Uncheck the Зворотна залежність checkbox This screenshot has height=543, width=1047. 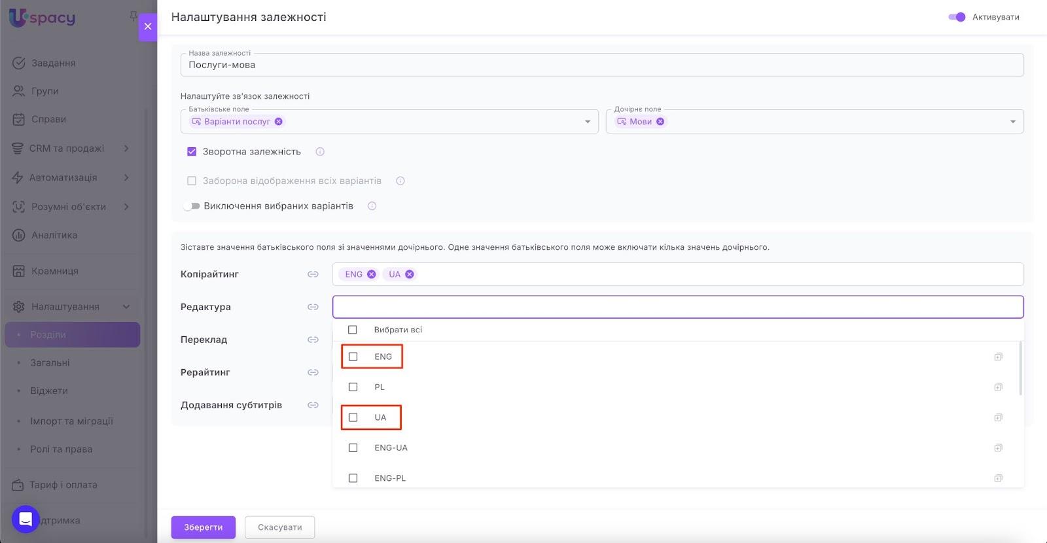click(192, 152)
